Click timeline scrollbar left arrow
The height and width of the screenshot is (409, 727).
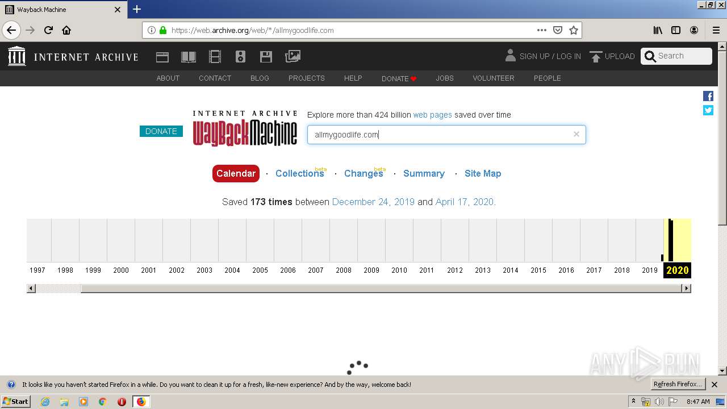31,289
